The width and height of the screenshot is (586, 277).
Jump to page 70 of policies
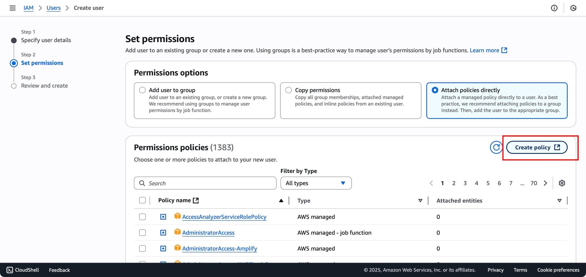click(534, 183)
